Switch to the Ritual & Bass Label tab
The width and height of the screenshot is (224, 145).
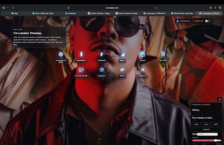click(182, 14)
